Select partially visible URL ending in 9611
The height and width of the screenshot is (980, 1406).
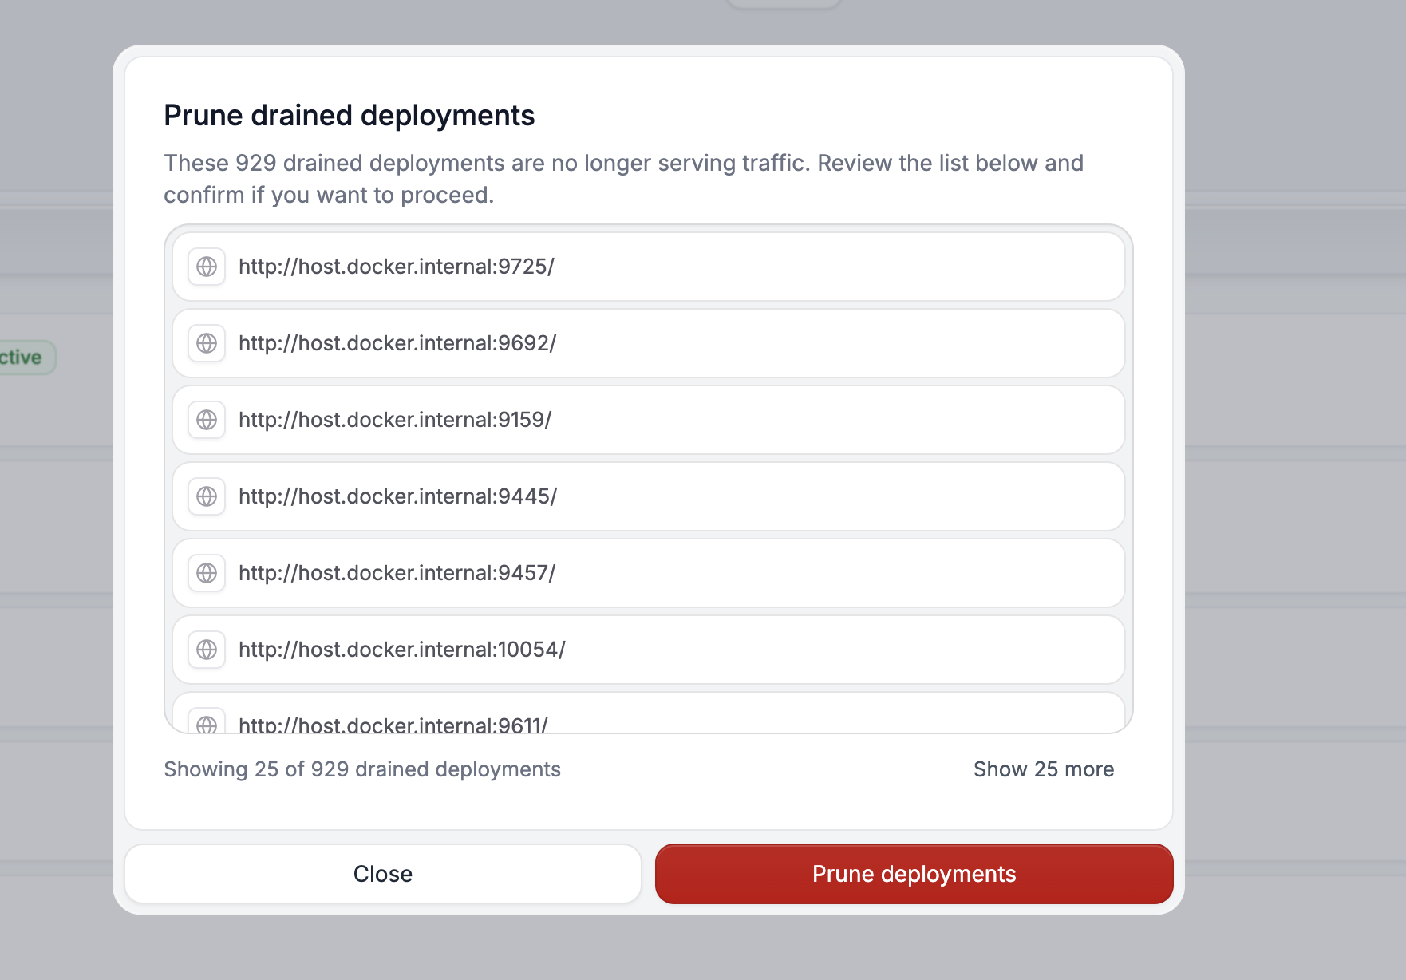[393, 724]
